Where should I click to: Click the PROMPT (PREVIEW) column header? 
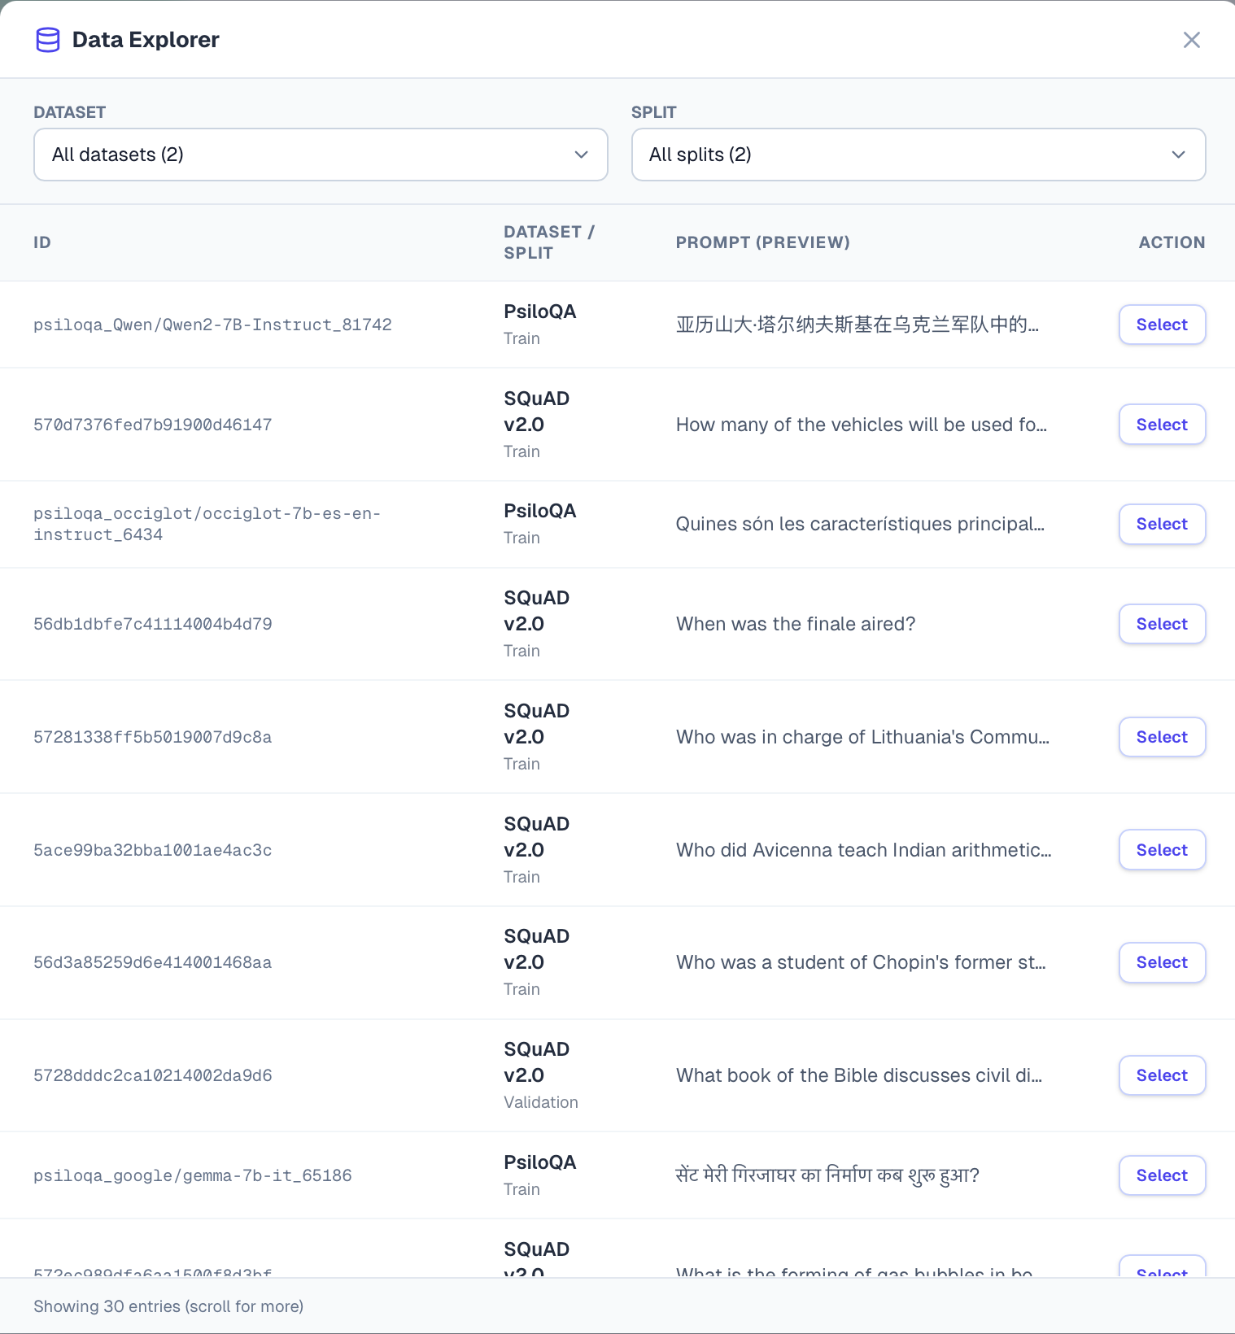(763, 242)
